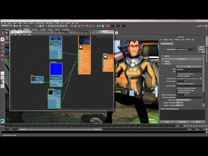
Task: Click the sphere preview icon on Material node
Action: pyautogui.click(x=105, y=57)
